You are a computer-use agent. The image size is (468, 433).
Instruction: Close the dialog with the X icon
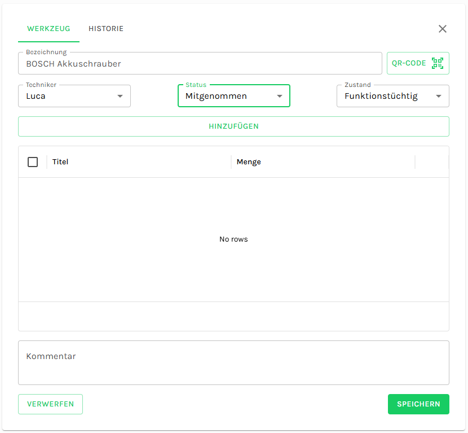(x=443, y=29)
